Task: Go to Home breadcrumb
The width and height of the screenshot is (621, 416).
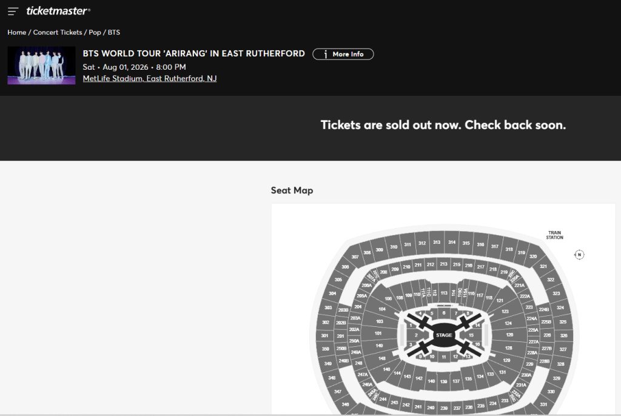Action: tap(16, 32)
